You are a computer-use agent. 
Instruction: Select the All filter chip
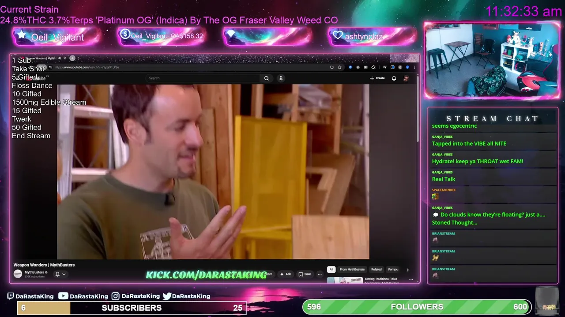pos(331,269)
